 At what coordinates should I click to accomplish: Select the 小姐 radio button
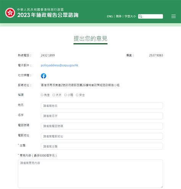tap(65, 95)
